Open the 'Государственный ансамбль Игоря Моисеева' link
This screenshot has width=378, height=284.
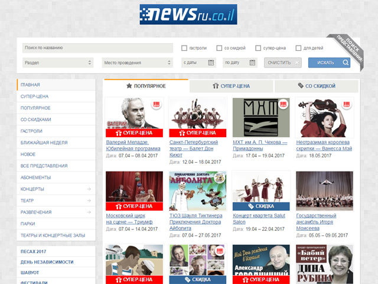pyautogui.click(x=316, y=222)
